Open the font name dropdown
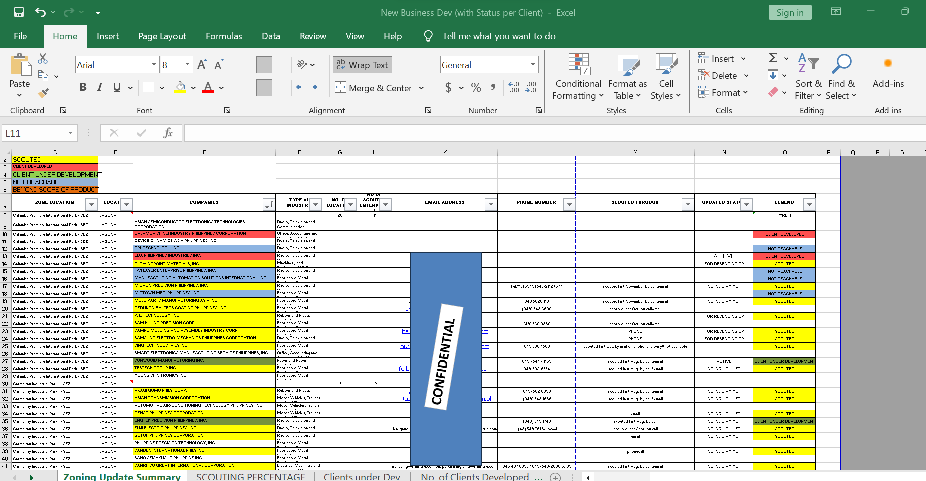Image resolution: width=926 pixels, height=481 pixels. tap(154, 65)
